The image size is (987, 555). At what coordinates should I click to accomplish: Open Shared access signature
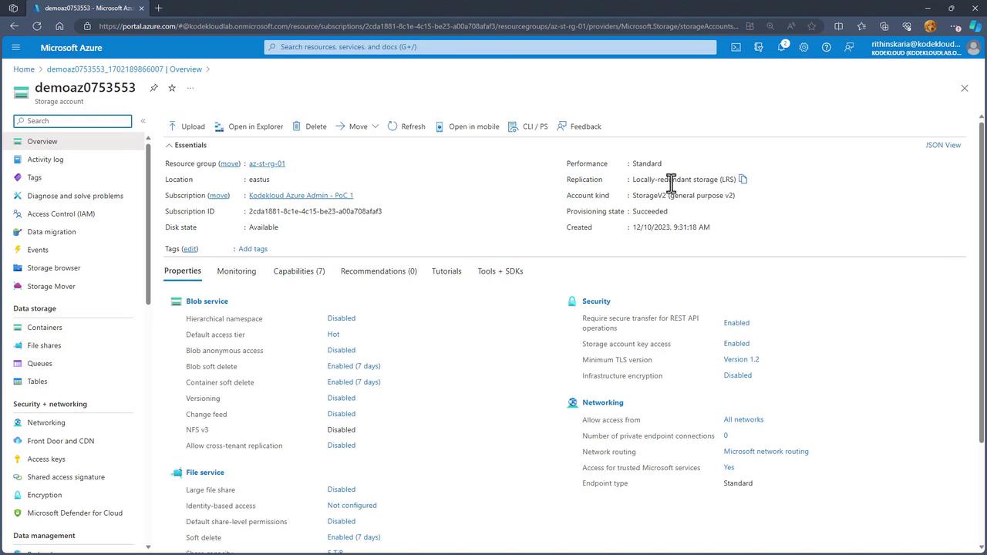[66, 477]
